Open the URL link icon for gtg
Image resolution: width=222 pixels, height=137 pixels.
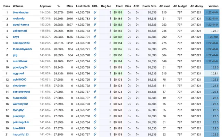point(95,55)
